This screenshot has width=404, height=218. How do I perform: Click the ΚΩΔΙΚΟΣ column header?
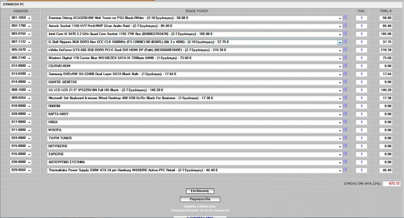(x=21, y=11)
